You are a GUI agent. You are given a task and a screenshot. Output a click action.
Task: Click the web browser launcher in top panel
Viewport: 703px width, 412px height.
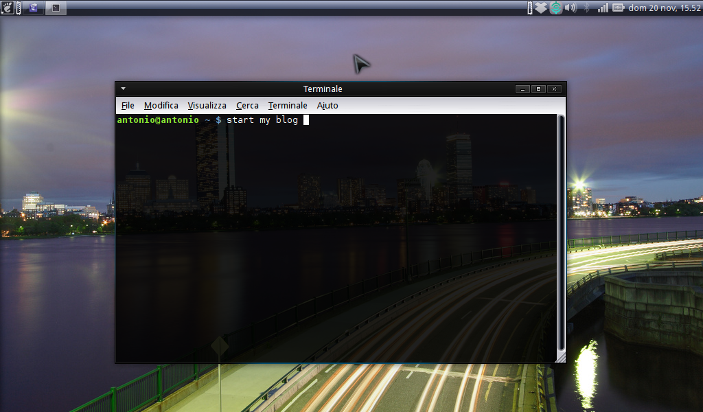(34, 8)
